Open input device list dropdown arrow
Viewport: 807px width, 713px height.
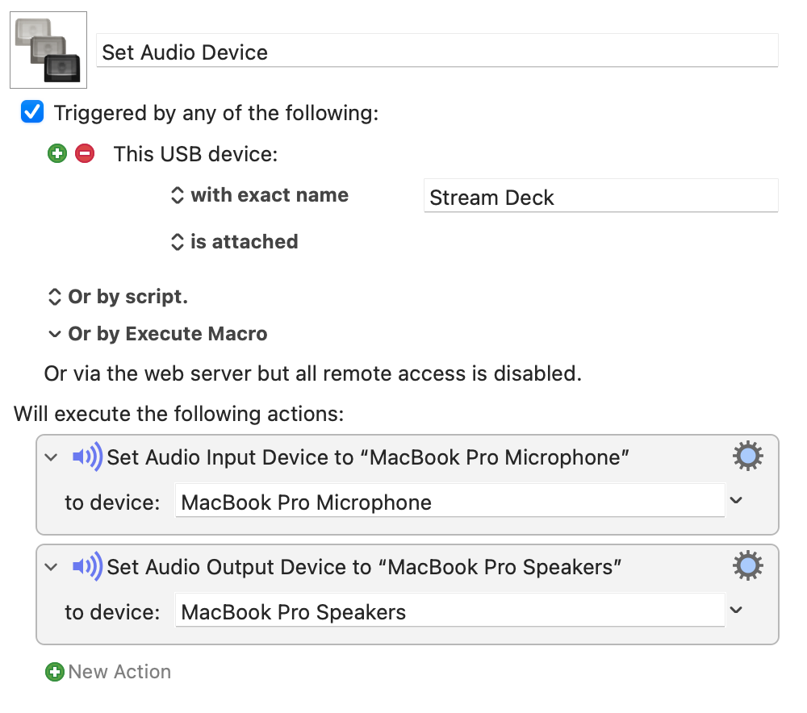[737, 500]
